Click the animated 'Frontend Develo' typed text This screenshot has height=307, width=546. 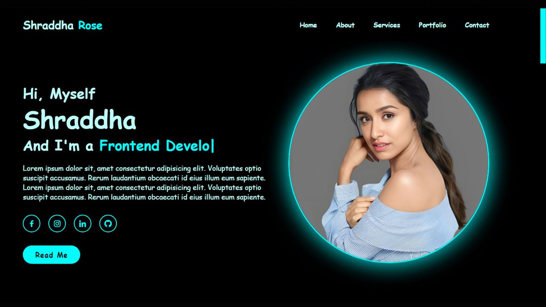coord(155,146)
